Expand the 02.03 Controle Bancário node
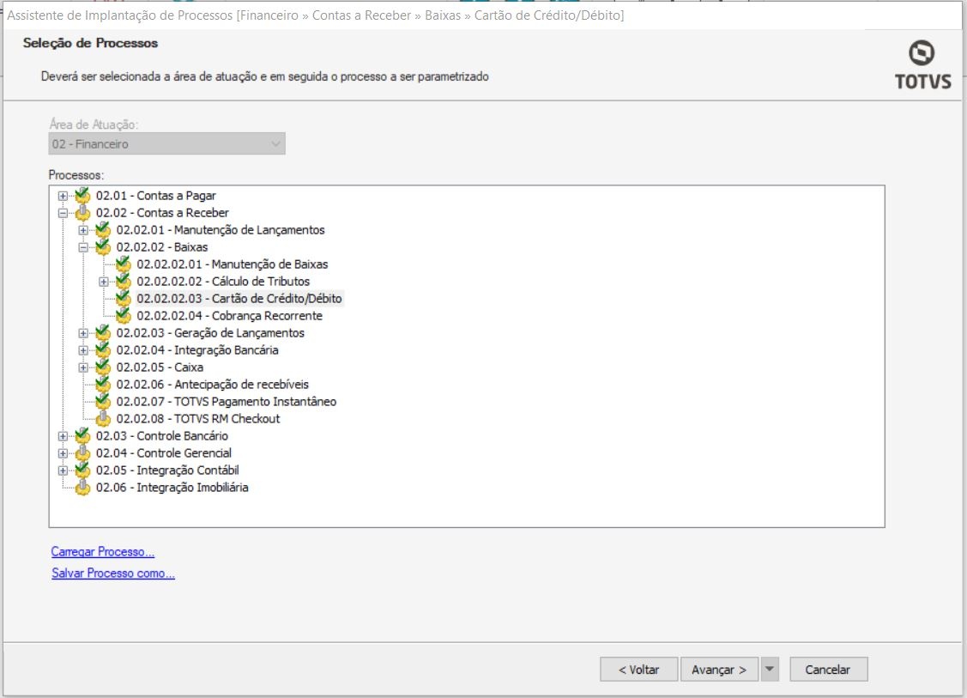The image size is (967, 698). click(x=63, y=435)
